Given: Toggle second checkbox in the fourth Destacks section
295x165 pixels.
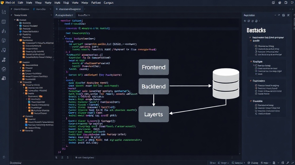Looking at the screenshot, I should tap(256, 108).
